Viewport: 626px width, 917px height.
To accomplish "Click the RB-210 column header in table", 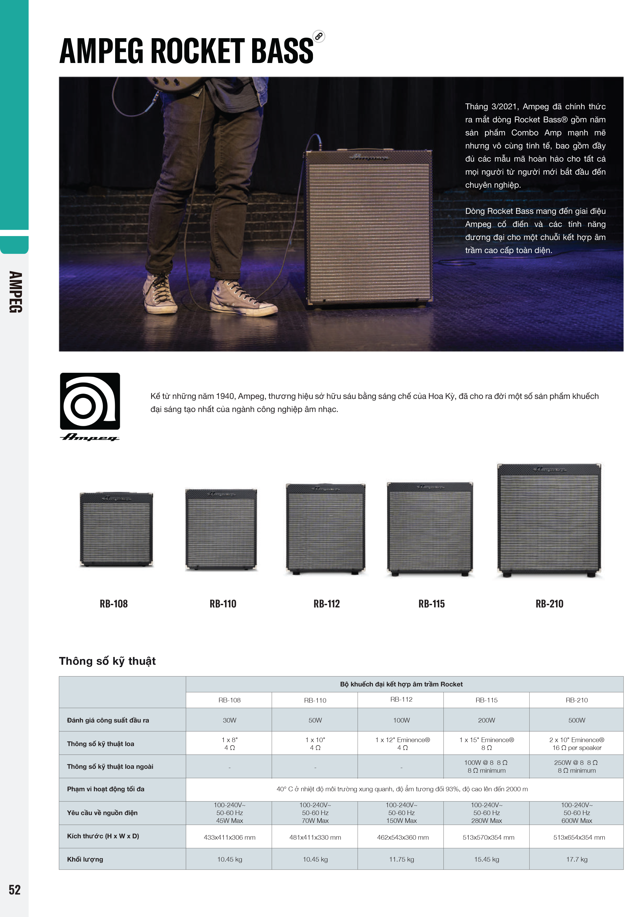I will click(577, 700).
